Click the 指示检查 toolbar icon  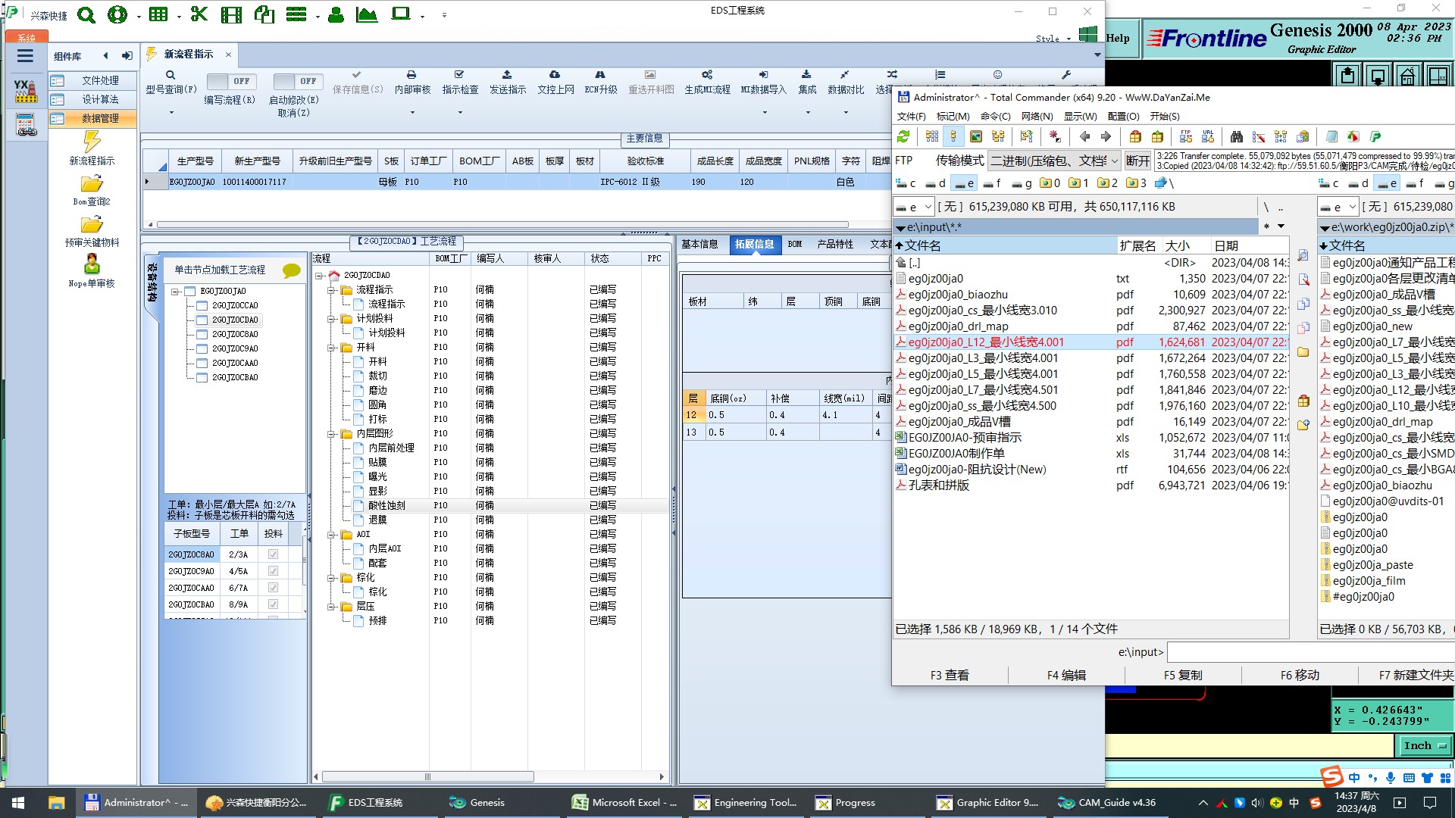pos(459,75)
